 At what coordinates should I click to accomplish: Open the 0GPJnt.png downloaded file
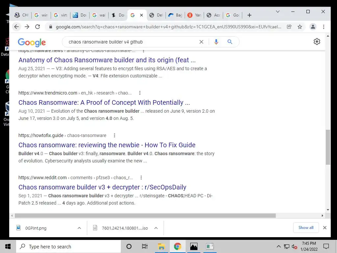click(36, 228)
